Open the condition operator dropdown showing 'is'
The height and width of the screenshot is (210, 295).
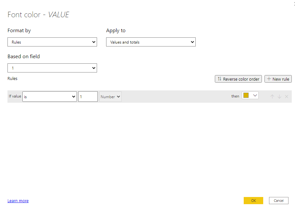(x=49, y=97)
